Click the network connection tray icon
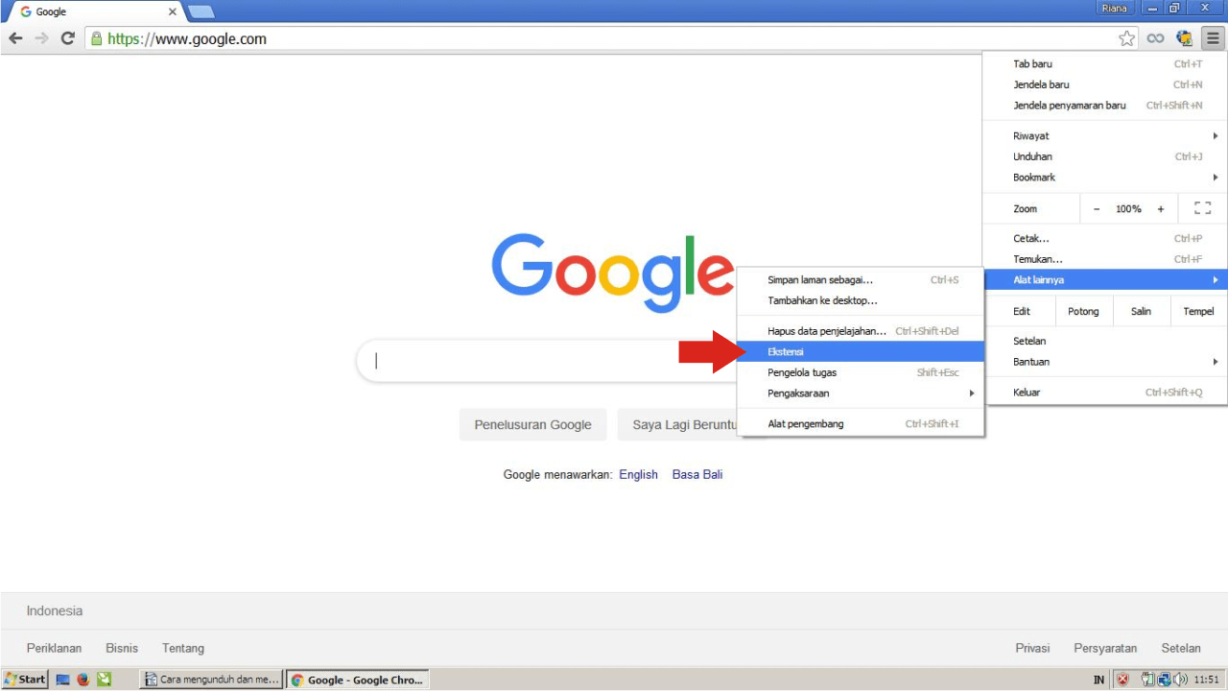 (1163, 679)
